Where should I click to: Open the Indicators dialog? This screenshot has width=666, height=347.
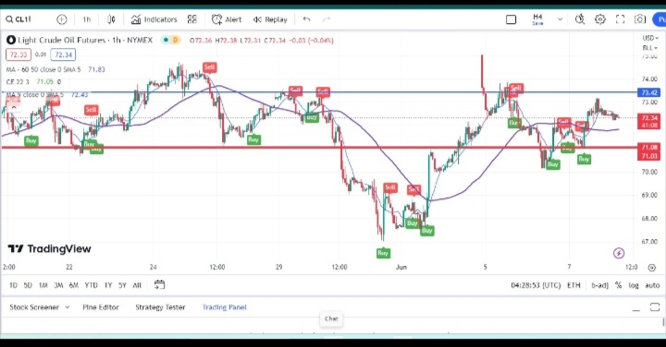[x=154, y=19]
